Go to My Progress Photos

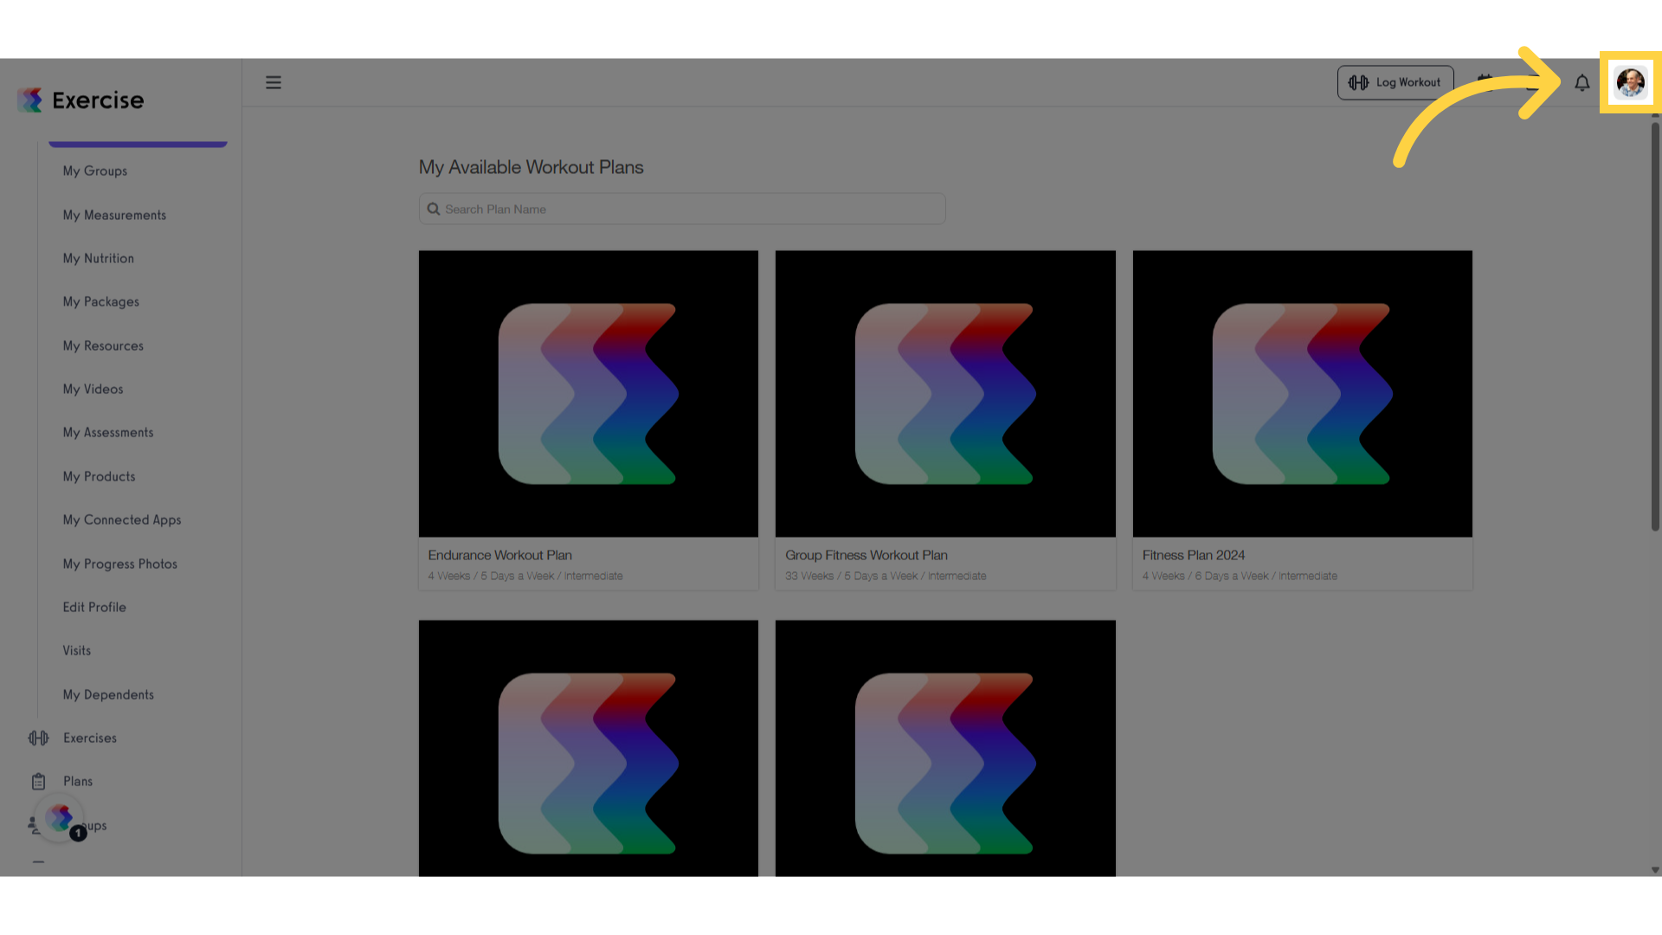[x=120, y=564]
